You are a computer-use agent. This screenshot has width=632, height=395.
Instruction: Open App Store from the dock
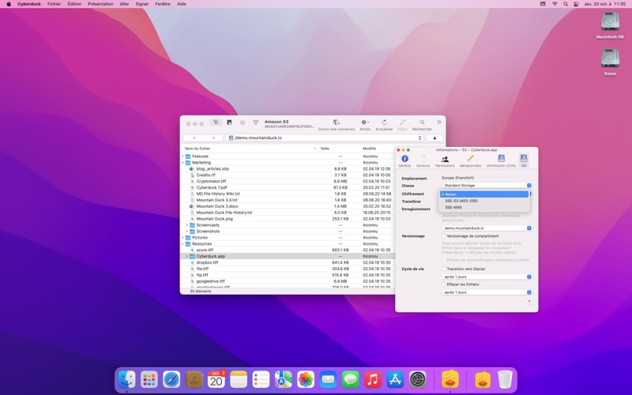coord(395,380)
